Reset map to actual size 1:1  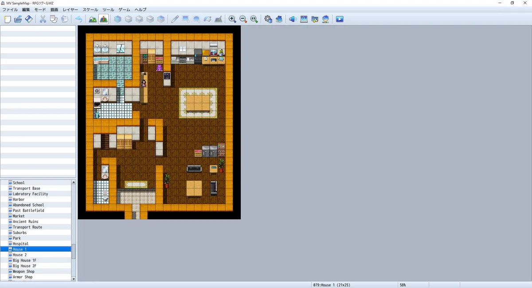click(254, 19)
